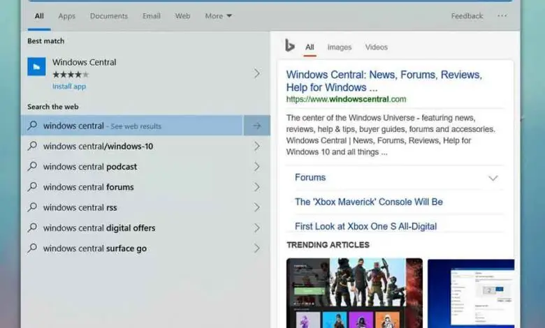Switch to Bing Videos tab
Image resolution: width=545 pixels, height=328 pixels.
pos(377,47)
